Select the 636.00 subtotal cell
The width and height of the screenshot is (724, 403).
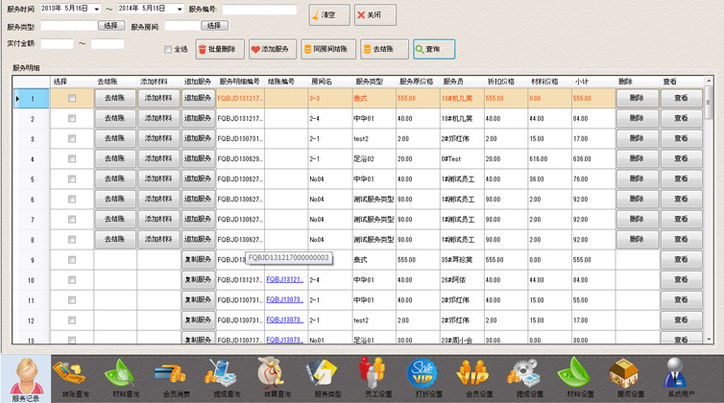pos(593,158)
